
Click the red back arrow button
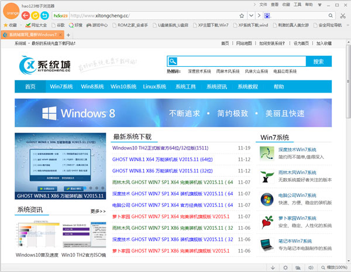26,16
